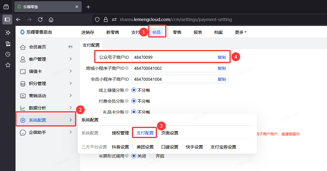Open the 进销存 top menu
Screen dimensions: 327x171
pyautogui.click(x=87, y=32)
